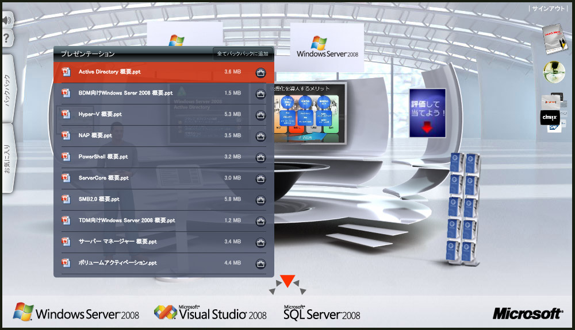Click the Windows Server 2008 booth banner
Viewport: 575px width, 330px height.
pyautogui.click(x=327, y=47)
